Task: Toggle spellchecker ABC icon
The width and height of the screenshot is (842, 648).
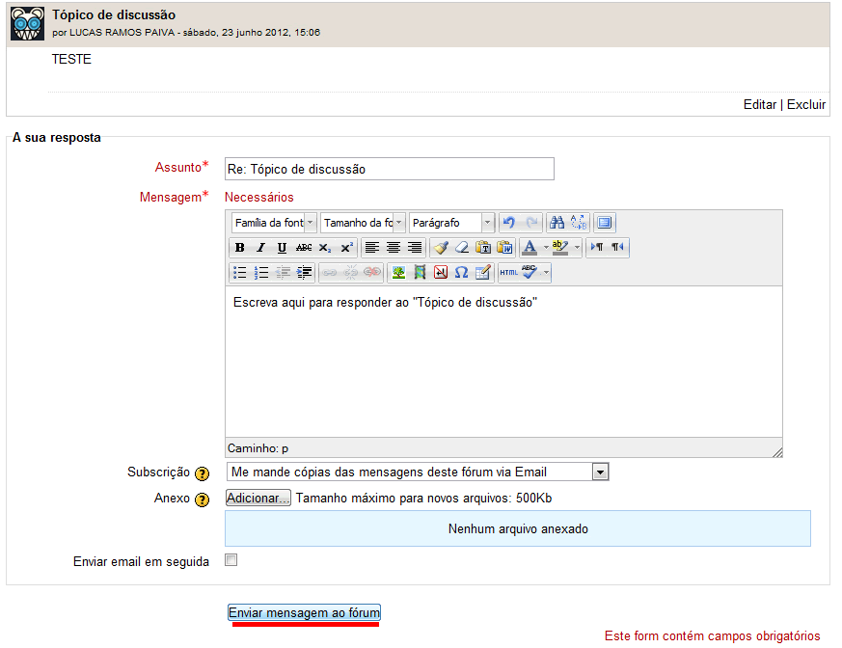Action: point(530,273)
